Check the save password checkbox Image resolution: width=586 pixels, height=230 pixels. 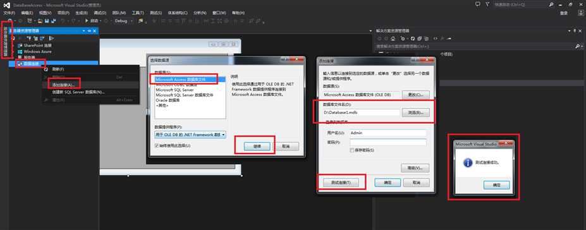351,150
